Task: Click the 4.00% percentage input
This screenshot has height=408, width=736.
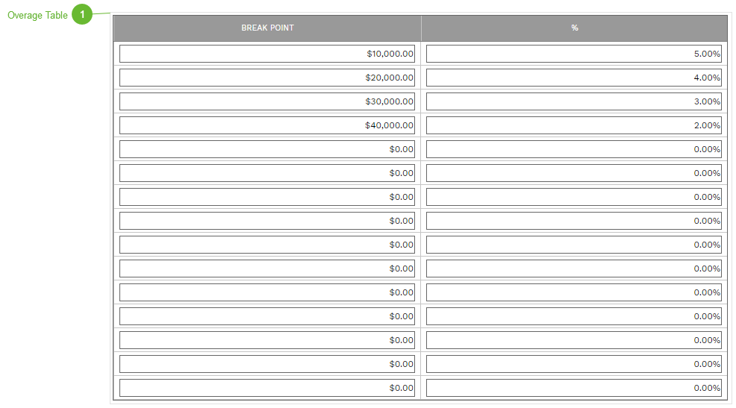Action: pyautogui.click(x=573, y=78)
